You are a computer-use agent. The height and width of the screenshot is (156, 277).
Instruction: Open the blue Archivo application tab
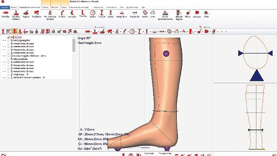pos(5,7)
